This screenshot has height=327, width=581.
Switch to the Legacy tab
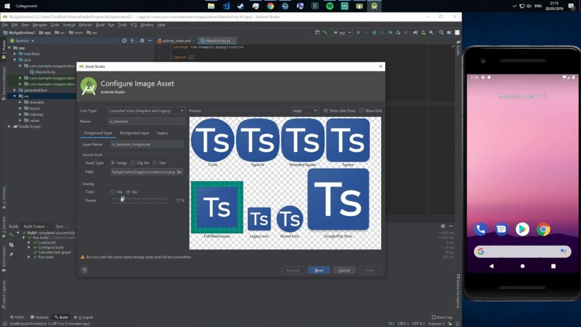coord(162,133)
